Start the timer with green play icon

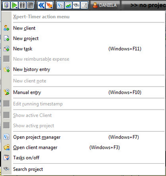point(14,5)
